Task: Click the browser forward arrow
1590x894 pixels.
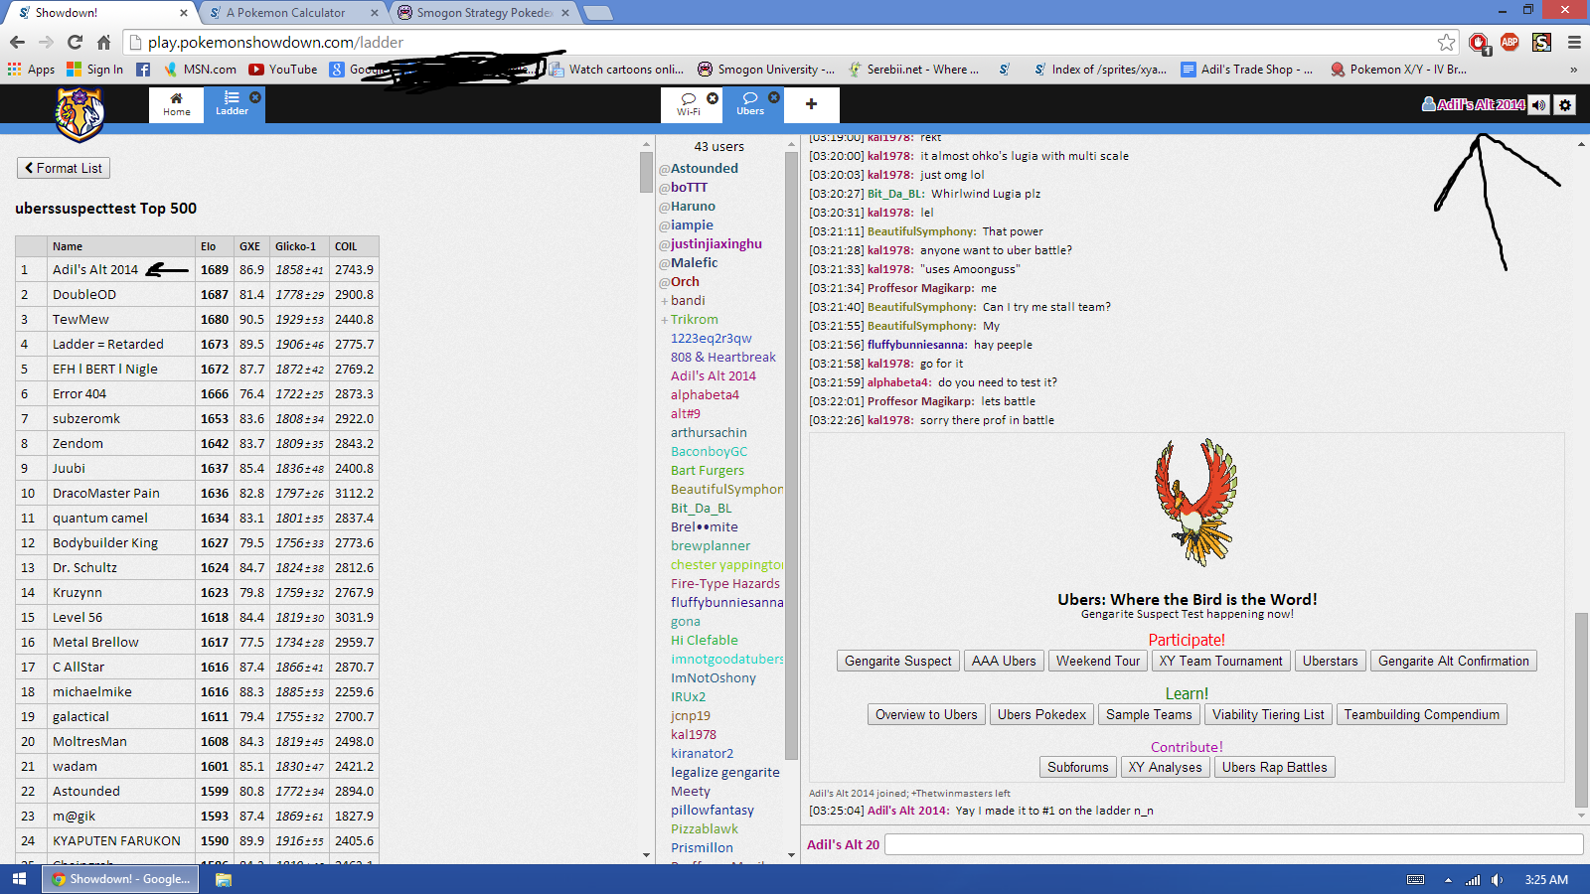Action: [x=46, y=42]
